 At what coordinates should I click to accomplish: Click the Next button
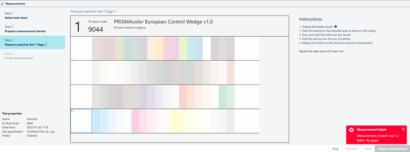(368, 149)
